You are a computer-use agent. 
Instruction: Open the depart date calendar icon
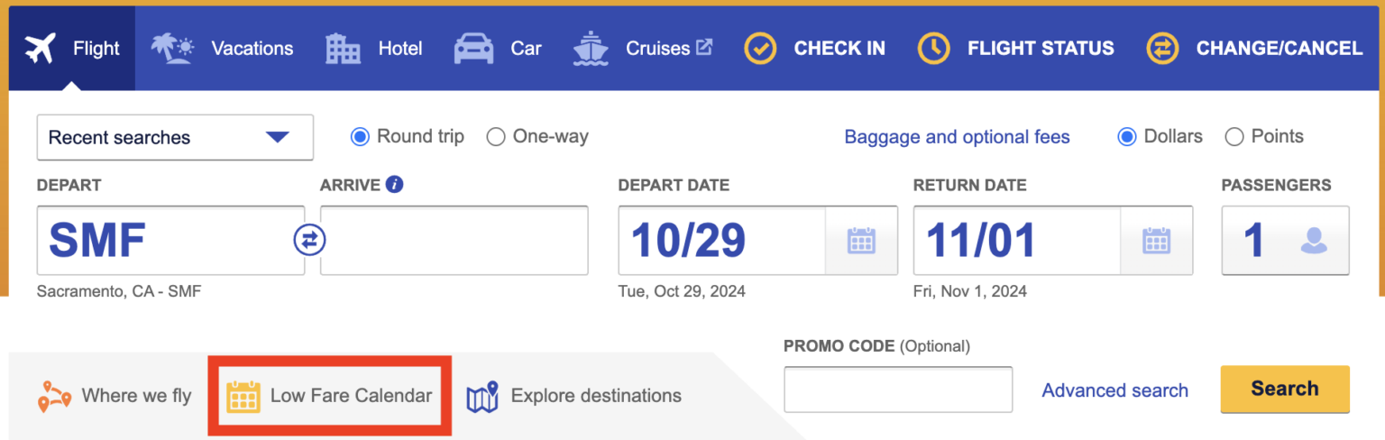click(861, 240)
